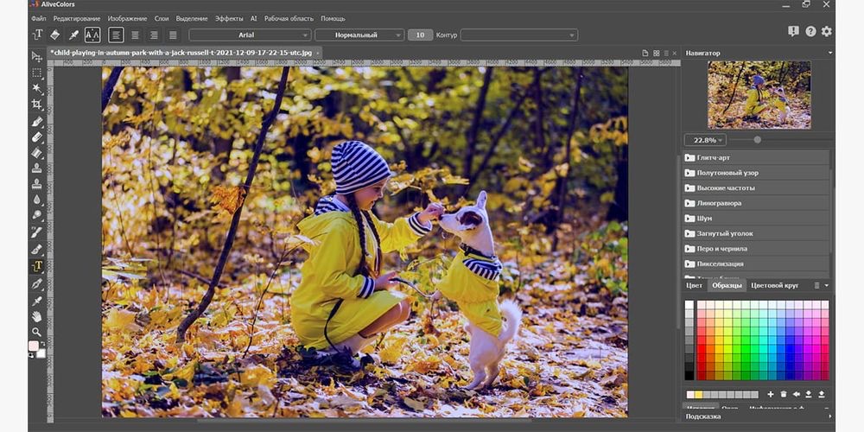This screenshot has height=432, width=864.
Task: Open the settings gear icon
Action: point(827,31)
